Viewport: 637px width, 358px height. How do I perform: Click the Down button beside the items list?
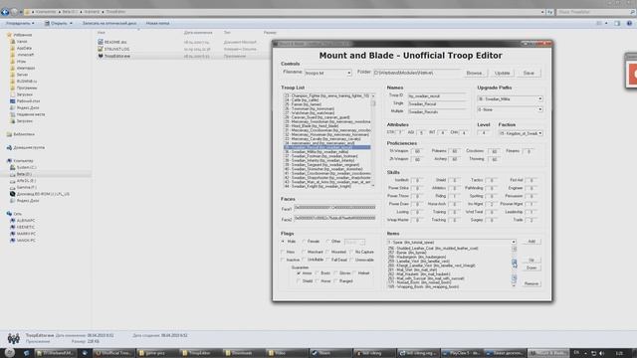531,268
